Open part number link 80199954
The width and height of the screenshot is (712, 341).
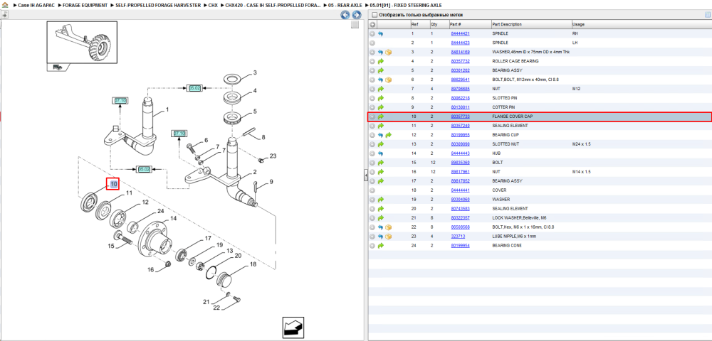coord(460,245)
